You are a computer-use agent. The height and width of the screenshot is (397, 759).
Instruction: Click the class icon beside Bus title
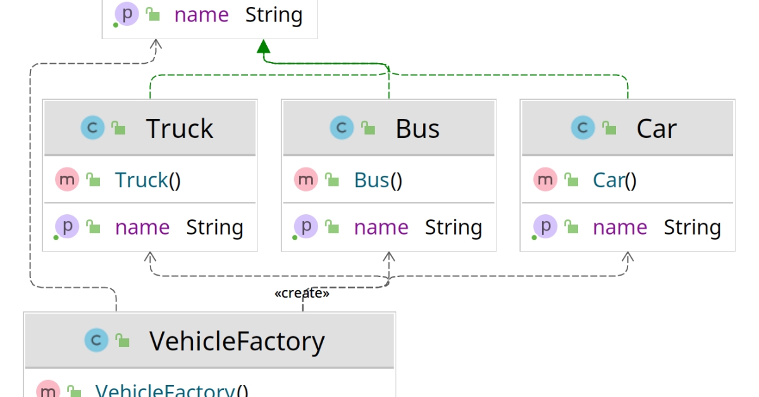click(342, 128)
